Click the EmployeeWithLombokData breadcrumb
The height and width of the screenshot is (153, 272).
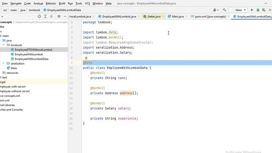pyautogui.click(x=62, y=10)
